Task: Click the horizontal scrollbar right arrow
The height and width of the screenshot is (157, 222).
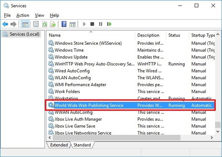Action: pos(212,138)
